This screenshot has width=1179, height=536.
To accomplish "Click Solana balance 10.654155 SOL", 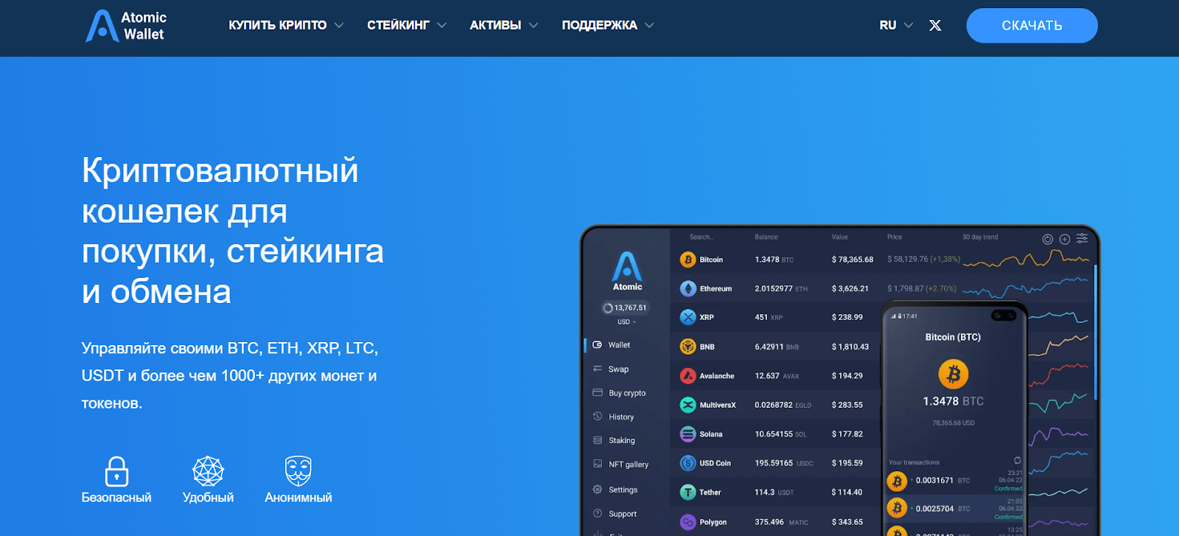I will pyautogui.click(x=780, y=434).
